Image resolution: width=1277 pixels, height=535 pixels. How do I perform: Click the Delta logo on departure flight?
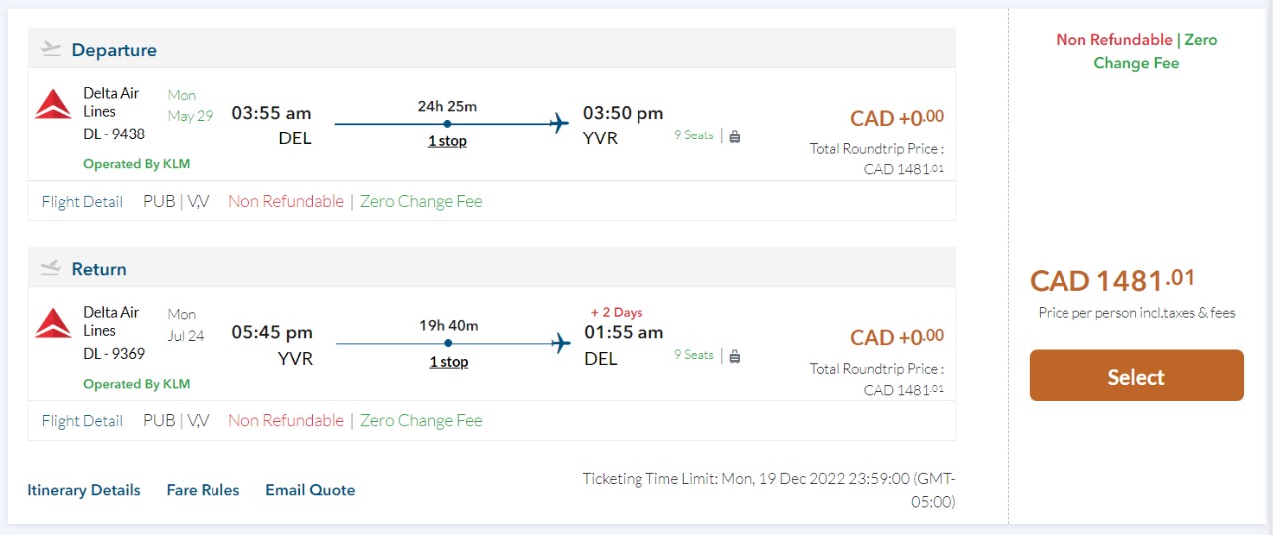coord(53,104)
